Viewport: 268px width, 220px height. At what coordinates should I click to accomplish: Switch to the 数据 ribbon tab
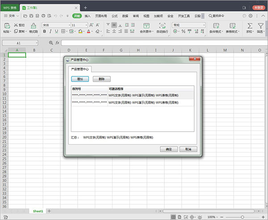[125, 16]
